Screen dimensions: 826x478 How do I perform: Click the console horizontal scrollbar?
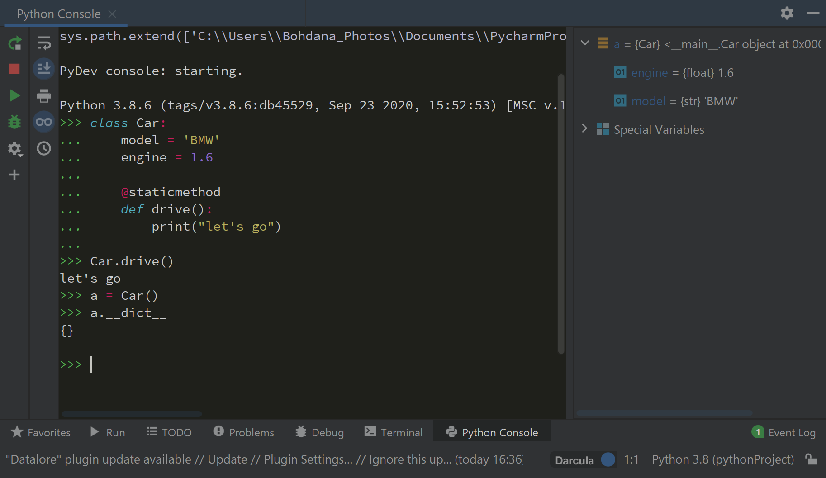[x=132, y=414]
